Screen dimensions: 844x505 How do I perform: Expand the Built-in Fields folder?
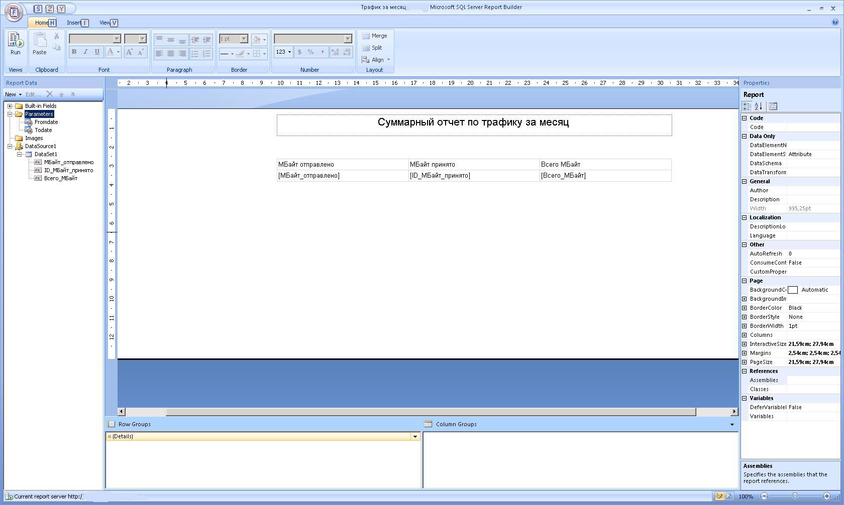tap(10, 106)
